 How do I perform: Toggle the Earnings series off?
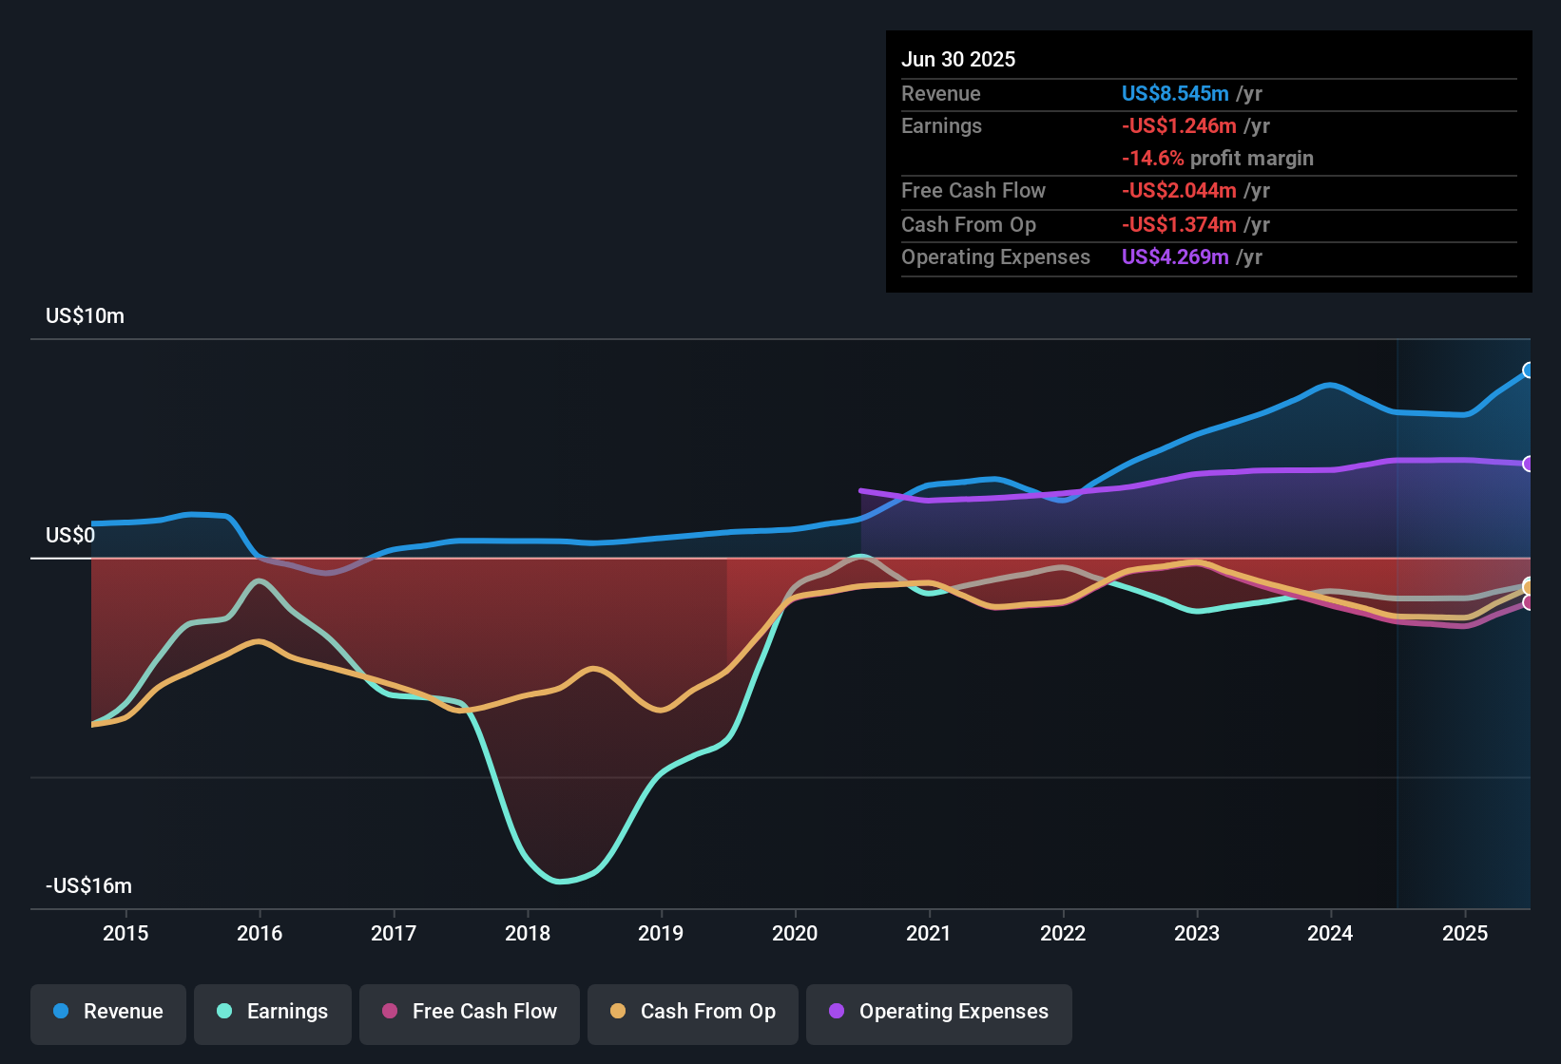coord(273,1012)
